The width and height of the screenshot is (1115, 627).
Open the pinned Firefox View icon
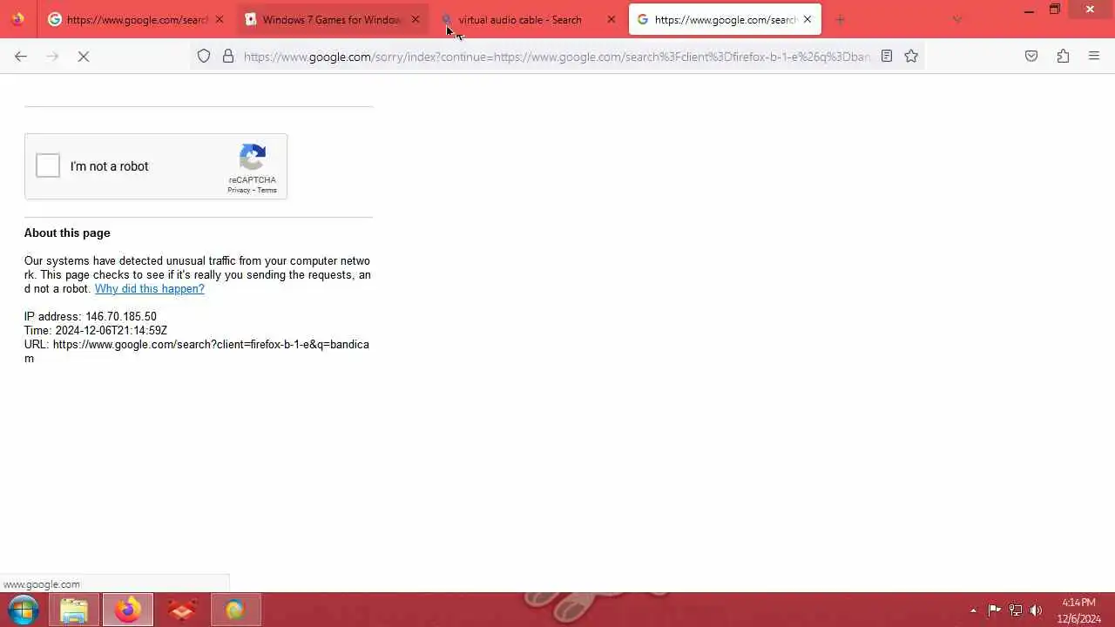(x=17, y=19)
